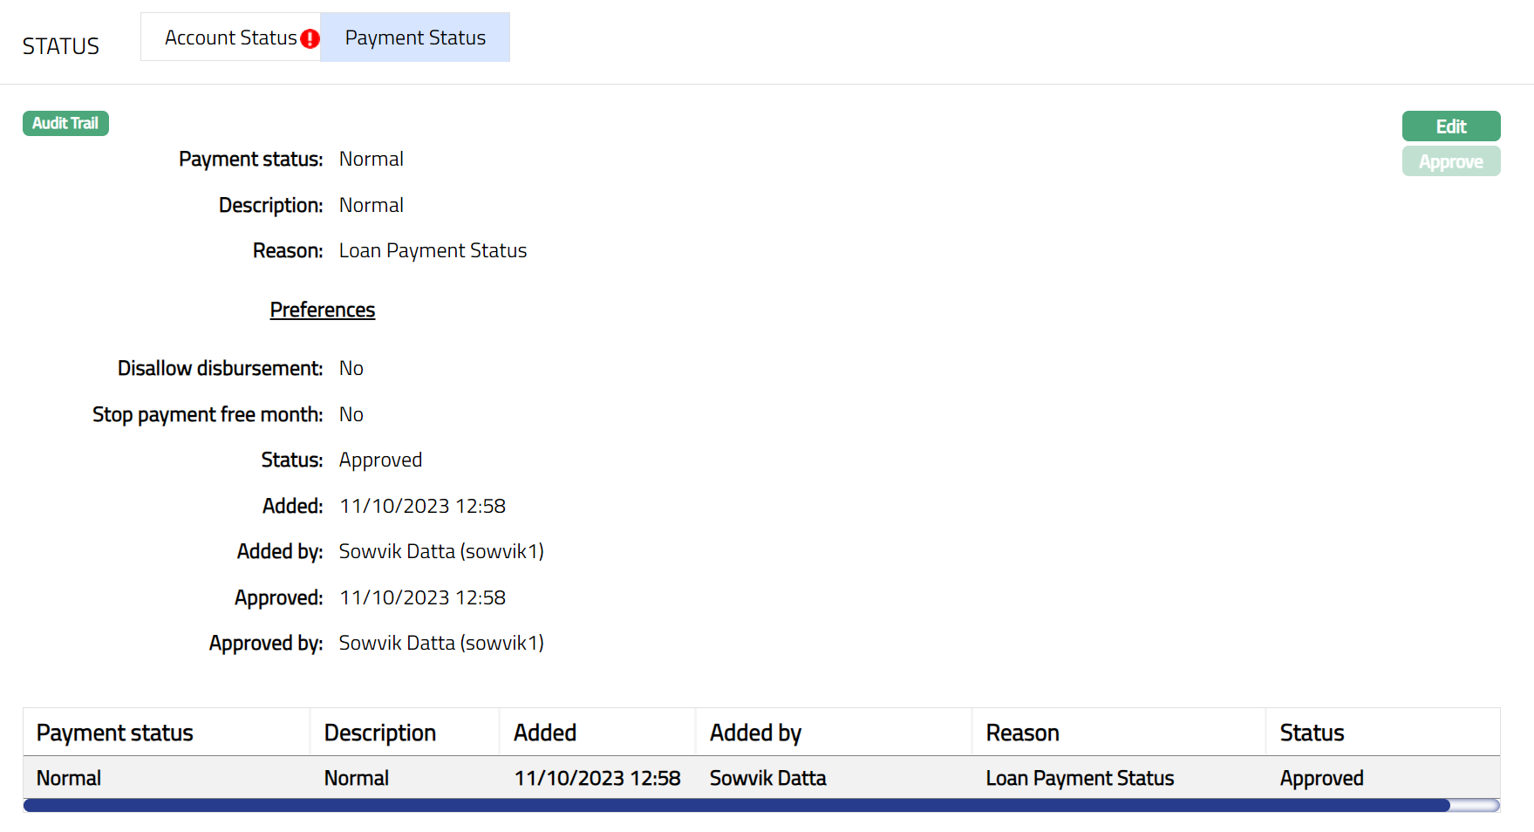Click the red alert icon on Account Status

point(310,39)
